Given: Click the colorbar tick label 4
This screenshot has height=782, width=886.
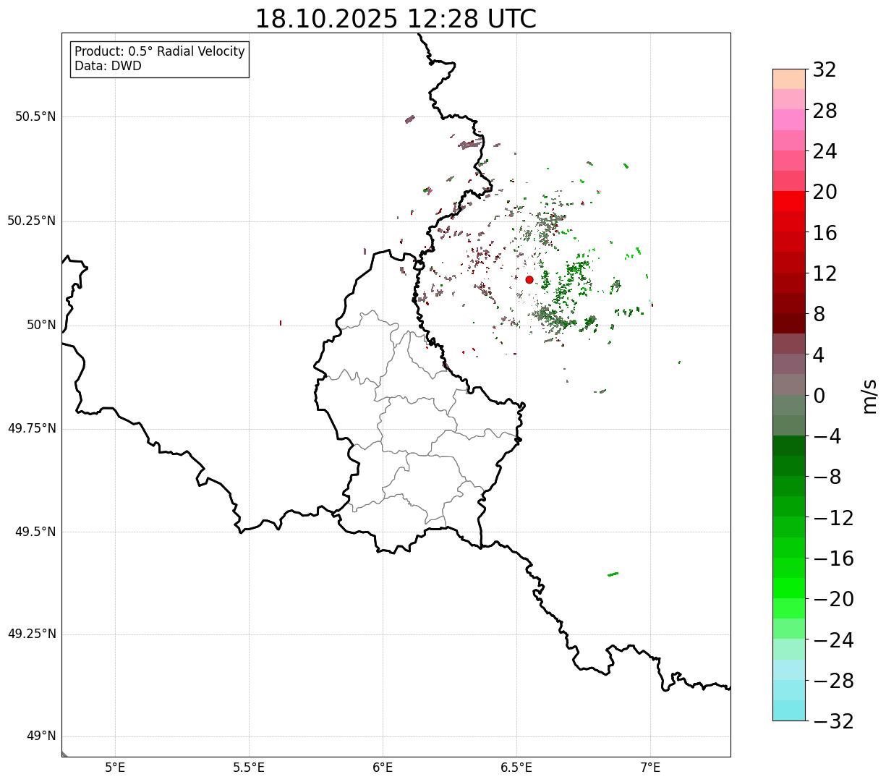Looking at the screenshot, I should click(x=819, y=355).
